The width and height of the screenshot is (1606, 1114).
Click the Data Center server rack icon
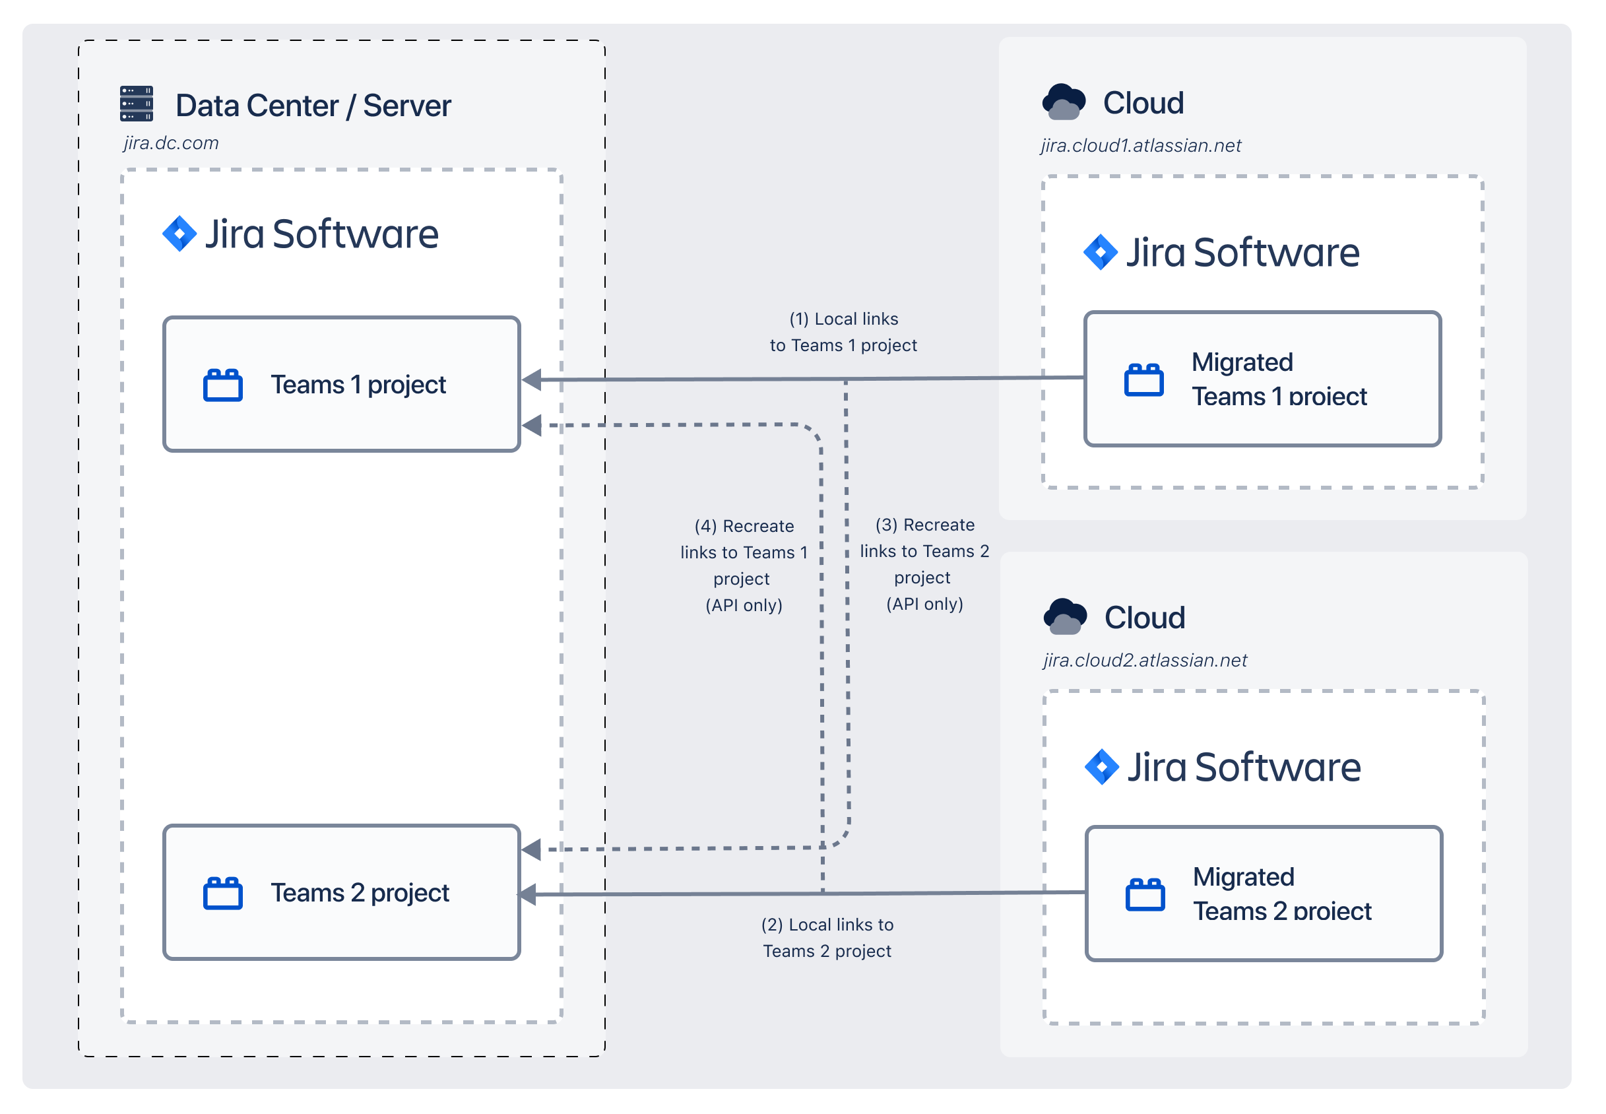click(137, 104)
